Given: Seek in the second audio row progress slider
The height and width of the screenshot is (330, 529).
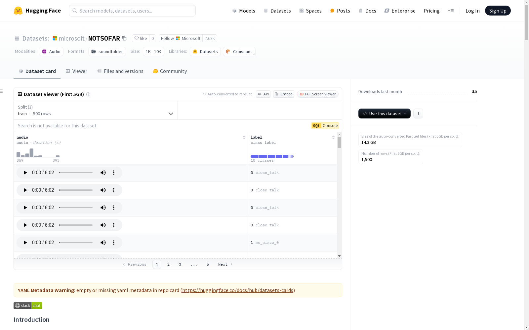Looking at the screenshot, I should coord(76,190).
